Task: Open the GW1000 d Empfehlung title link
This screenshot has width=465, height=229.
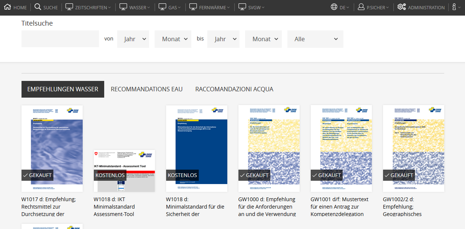Action: (x=267, y=206)
